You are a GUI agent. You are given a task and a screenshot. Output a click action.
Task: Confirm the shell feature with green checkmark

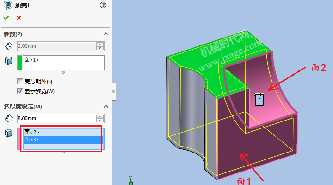6,18
